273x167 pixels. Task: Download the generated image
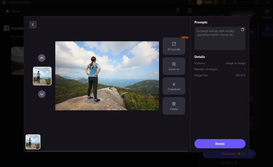pyautogui.click(x=174, y=86)
